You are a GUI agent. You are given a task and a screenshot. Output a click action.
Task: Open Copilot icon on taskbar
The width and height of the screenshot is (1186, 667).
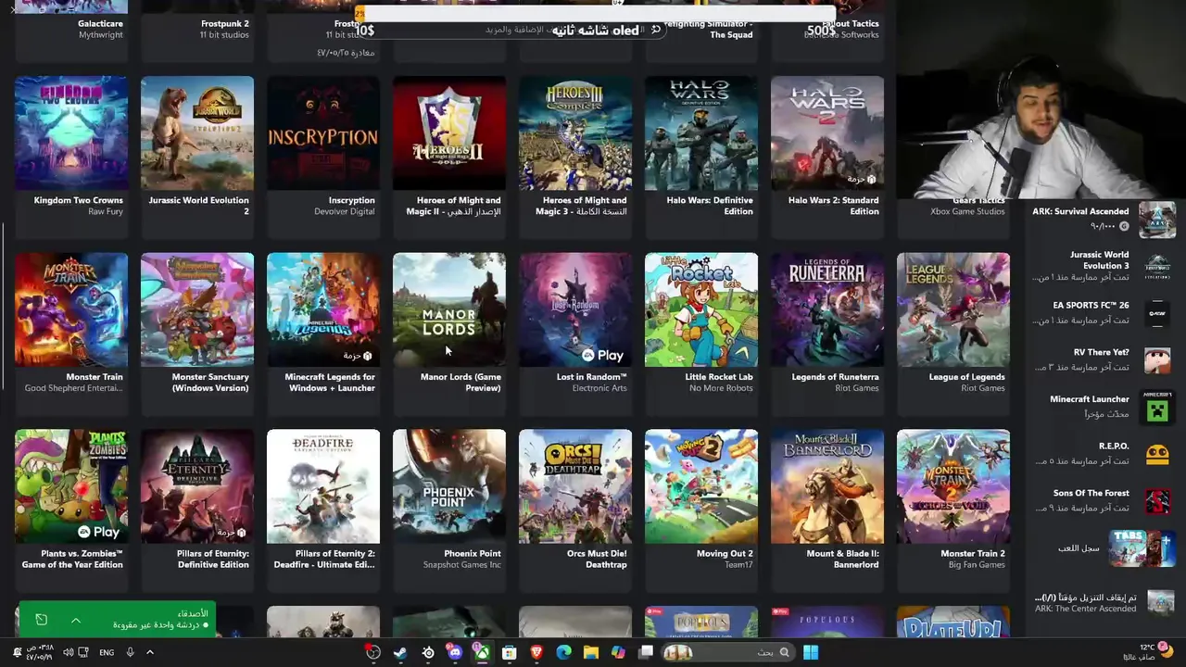tap(618, 652)
